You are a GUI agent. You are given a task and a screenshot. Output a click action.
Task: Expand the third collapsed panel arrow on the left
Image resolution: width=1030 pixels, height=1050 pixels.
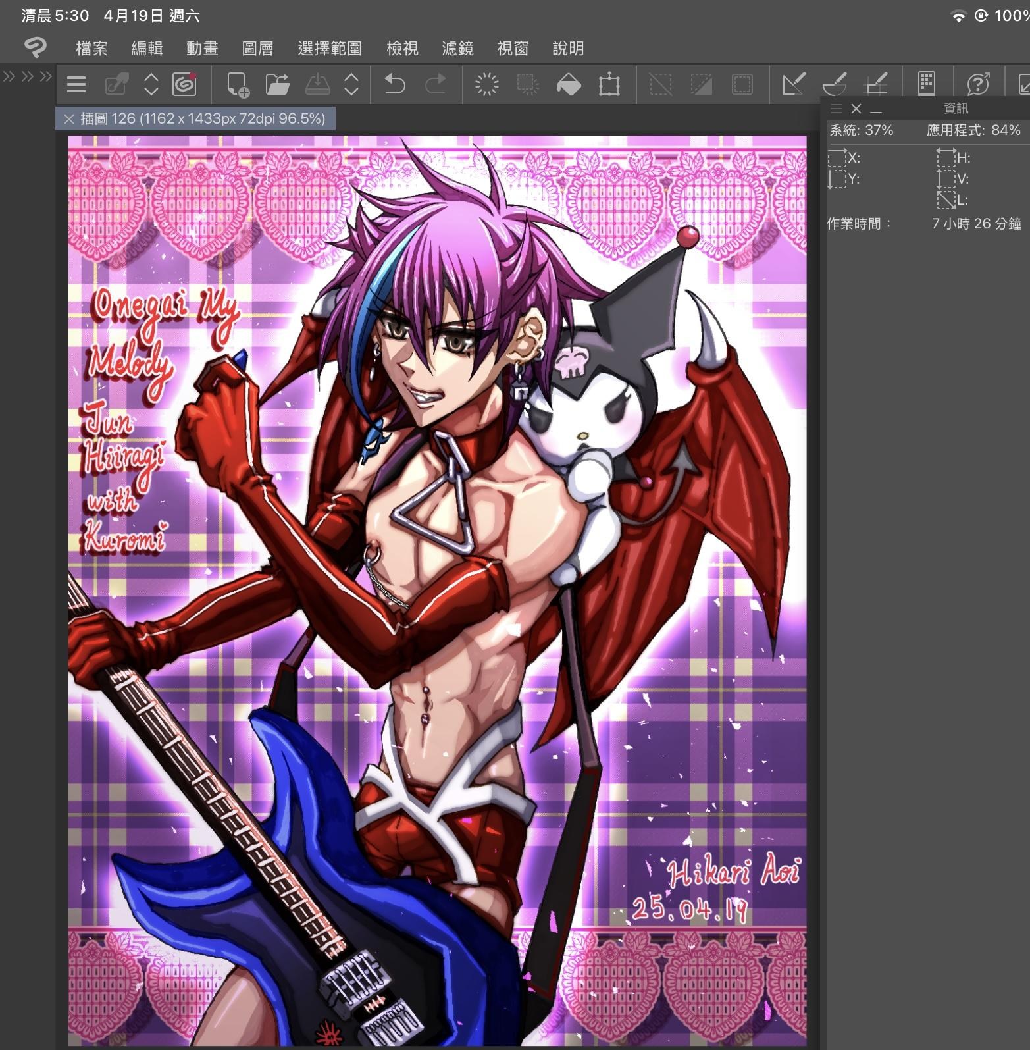pos(45,76)
